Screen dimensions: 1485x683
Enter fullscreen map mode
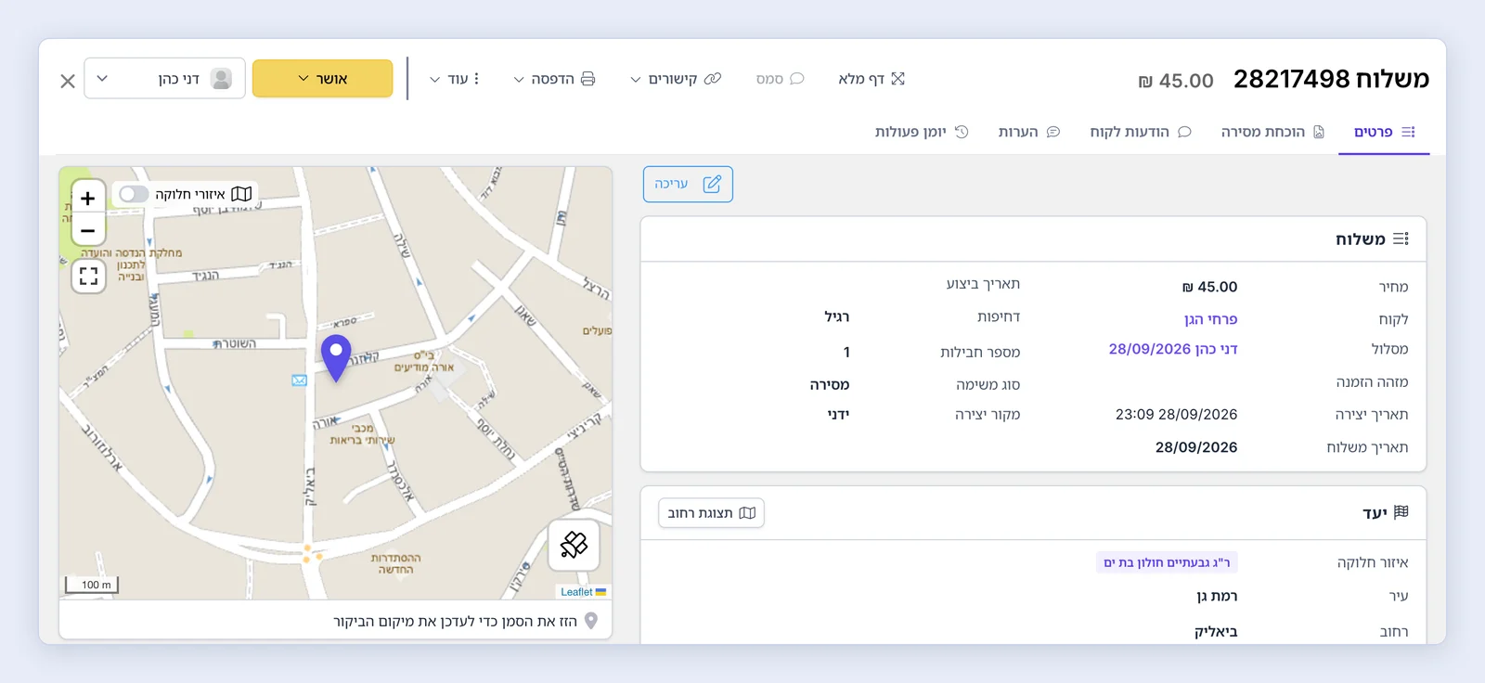pos(88,276)
